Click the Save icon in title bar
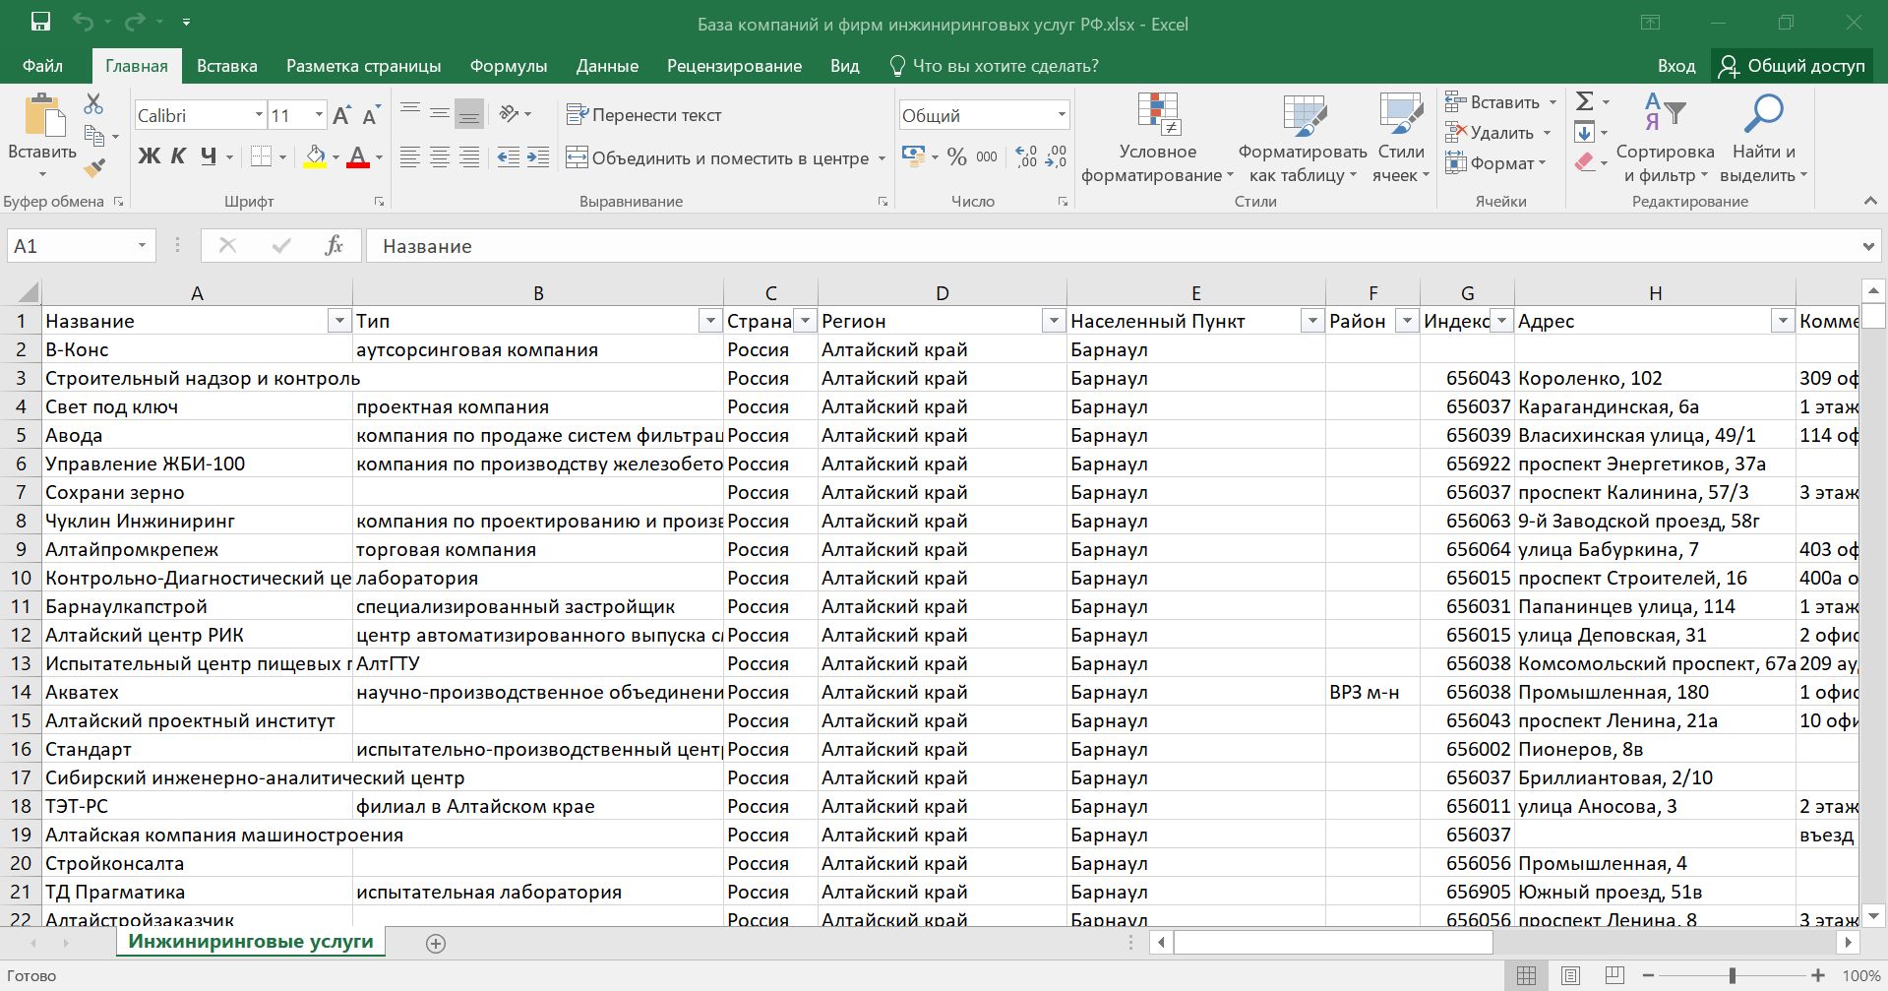The height and width of the screenshot is (991, 1888). pos(40,23)
